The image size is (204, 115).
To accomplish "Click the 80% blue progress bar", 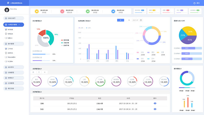I will pyautogui.click(x=41, y=54).
